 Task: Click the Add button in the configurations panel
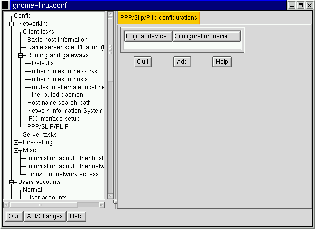click(x=182, y=62)
